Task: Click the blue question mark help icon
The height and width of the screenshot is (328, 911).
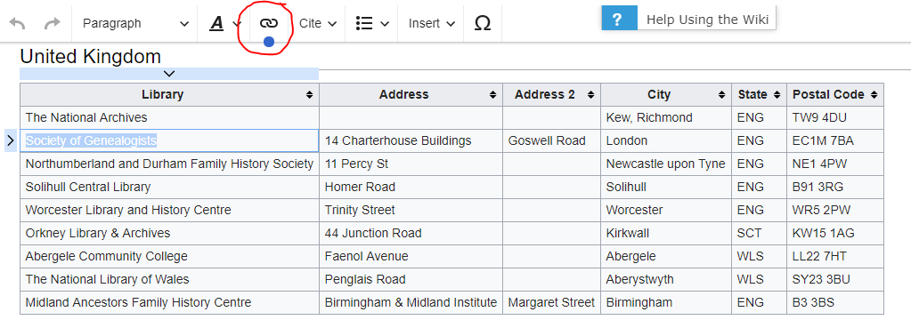Action: 619,20
